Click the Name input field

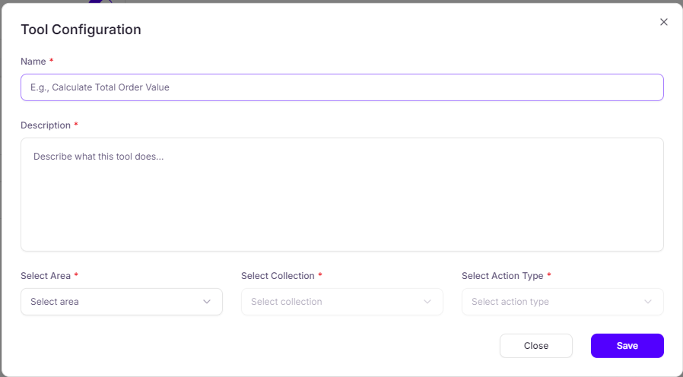(x=341, y=87)
